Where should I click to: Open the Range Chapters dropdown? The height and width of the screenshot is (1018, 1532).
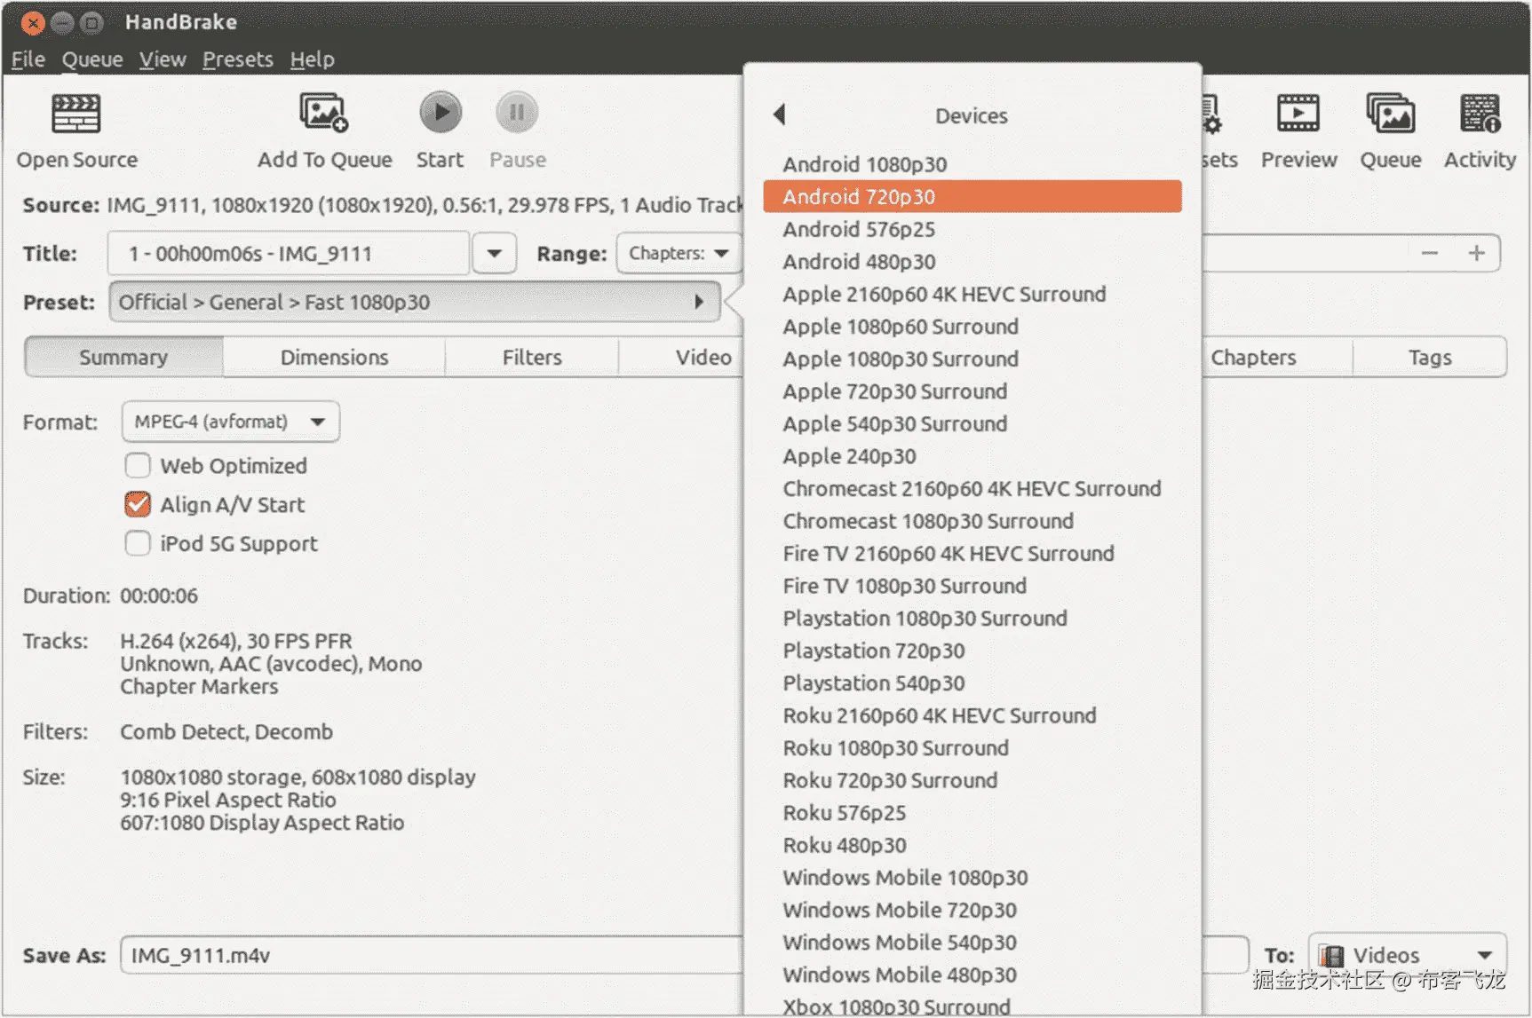[x=679, y=253]
